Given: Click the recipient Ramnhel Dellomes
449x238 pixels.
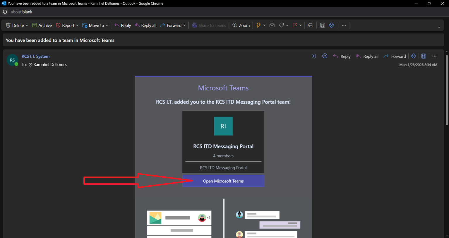Looking at the screenshot, I should 50,64.
